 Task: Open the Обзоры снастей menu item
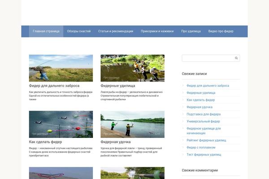79,31
